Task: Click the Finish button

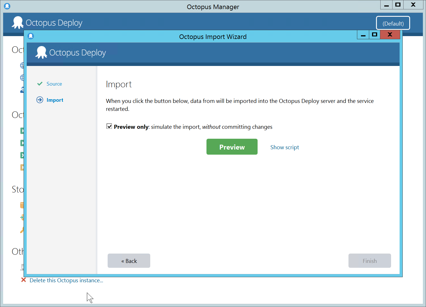Action: pyautogui.click(x=369, y=261)
